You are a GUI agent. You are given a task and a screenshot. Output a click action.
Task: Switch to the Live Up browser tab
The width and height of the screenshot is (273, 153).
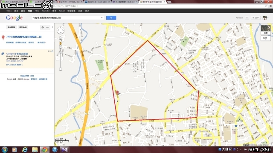click(x=97, y=2)
